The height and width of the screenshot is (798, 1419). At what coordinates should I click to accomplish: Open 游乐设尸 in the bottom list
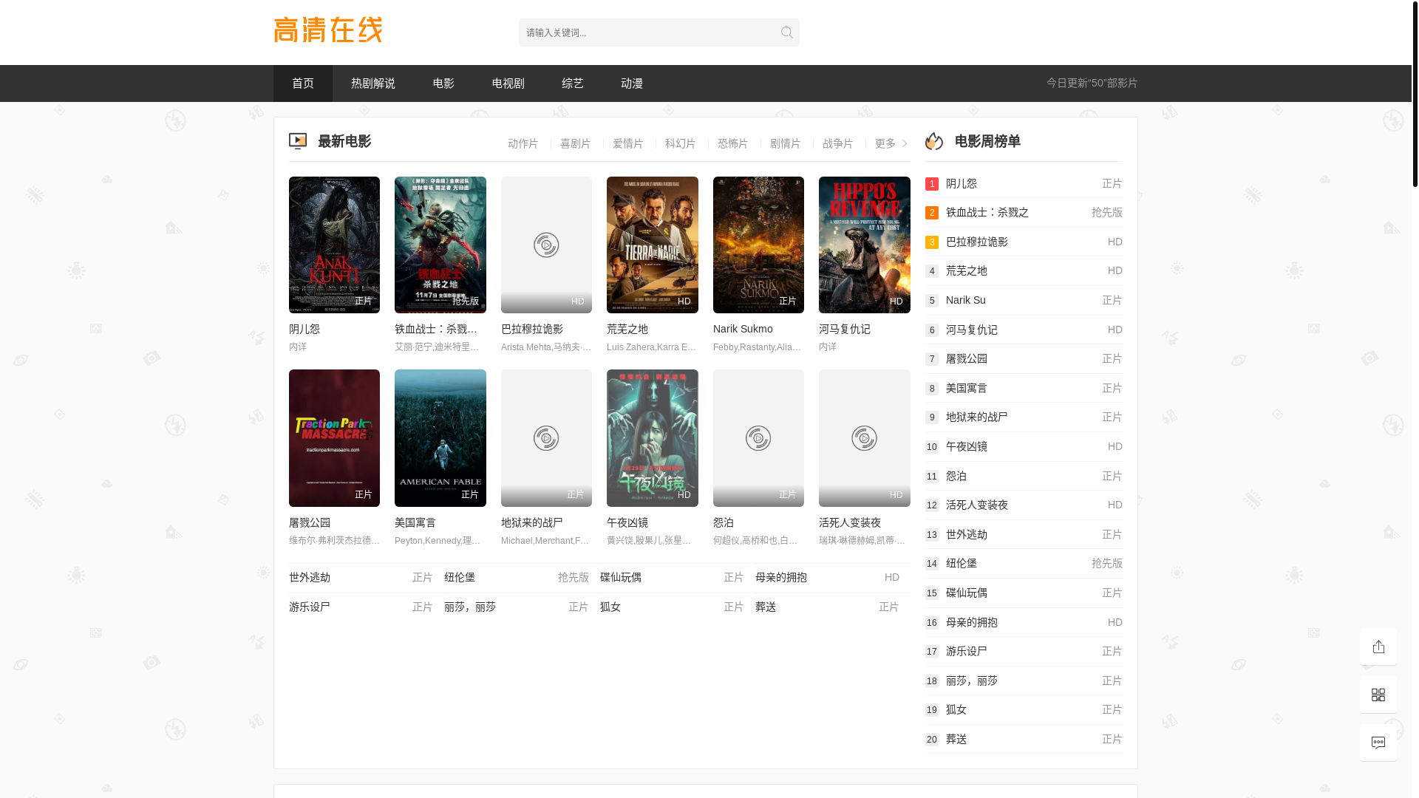point(310,607)
